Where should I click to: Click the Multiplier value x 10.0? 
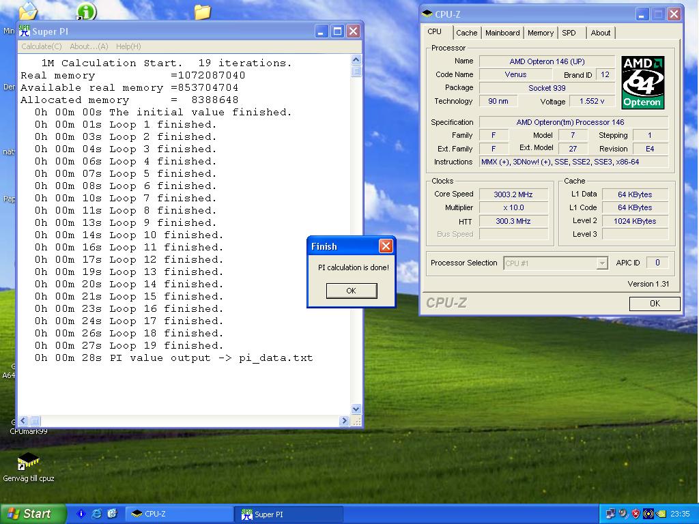pos(513,207)
